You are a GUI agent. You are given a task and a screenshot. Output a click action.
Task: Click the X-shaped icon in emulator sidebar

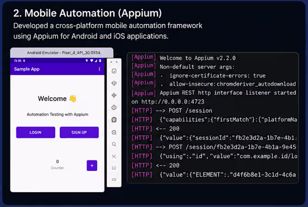pyautogui.click(x=114, y=156)
